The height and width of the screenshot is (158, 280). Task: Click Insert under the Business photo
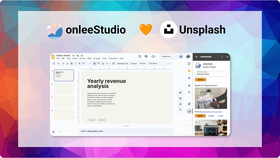click(221, 116)
